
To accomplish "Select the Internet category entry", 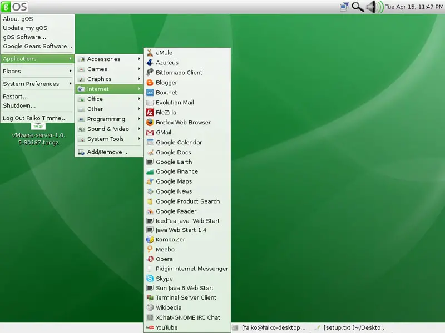I will 109,89.
